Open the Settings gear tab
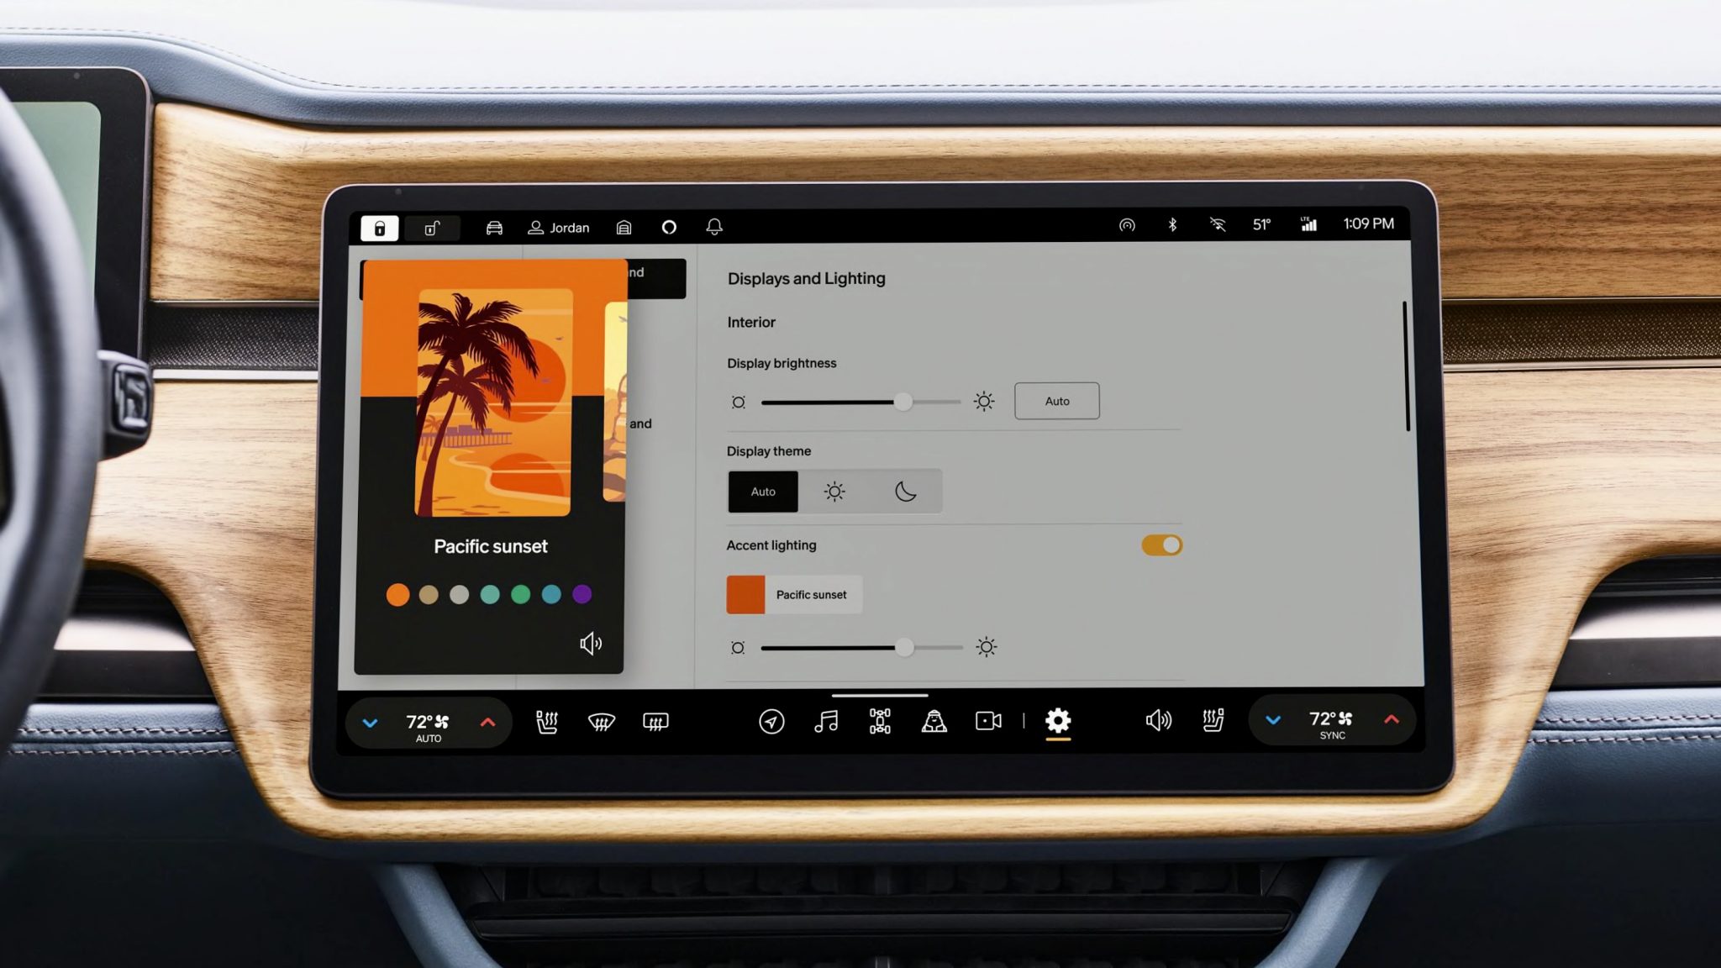This screenshot has height=968, width=1721. click(1058, 721)
